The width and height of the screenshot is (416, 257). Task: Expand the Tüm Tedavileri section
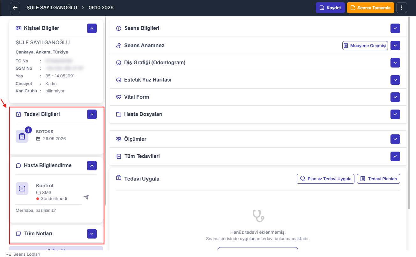(395, 156)
